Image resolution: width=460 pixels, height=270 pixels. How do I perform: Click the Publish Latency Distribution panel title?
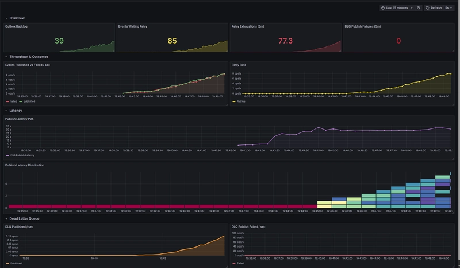click(25, 165)
